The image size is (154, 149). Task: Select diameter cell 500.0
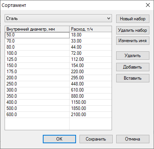click(x=37, y=108)
